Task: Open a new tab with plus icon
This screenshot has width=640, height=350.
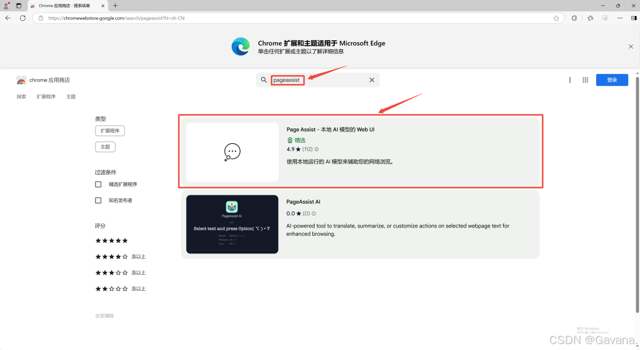Action: [x=115, y=6]
